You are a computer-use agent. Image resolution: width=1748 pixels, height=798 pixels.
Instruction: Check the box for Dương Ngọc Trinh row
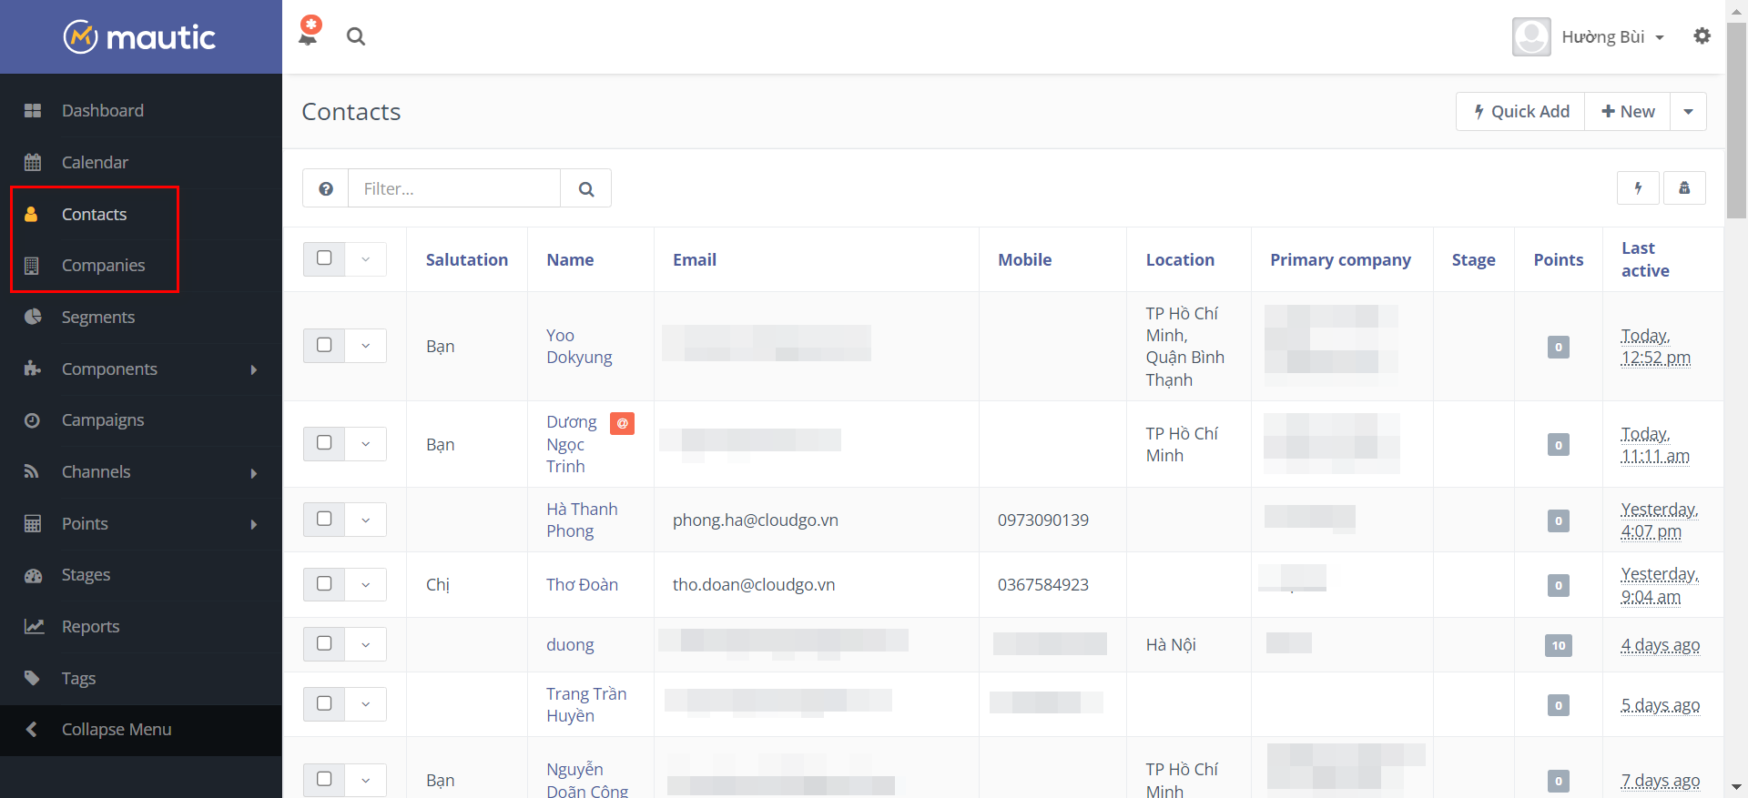coord(324,443)
